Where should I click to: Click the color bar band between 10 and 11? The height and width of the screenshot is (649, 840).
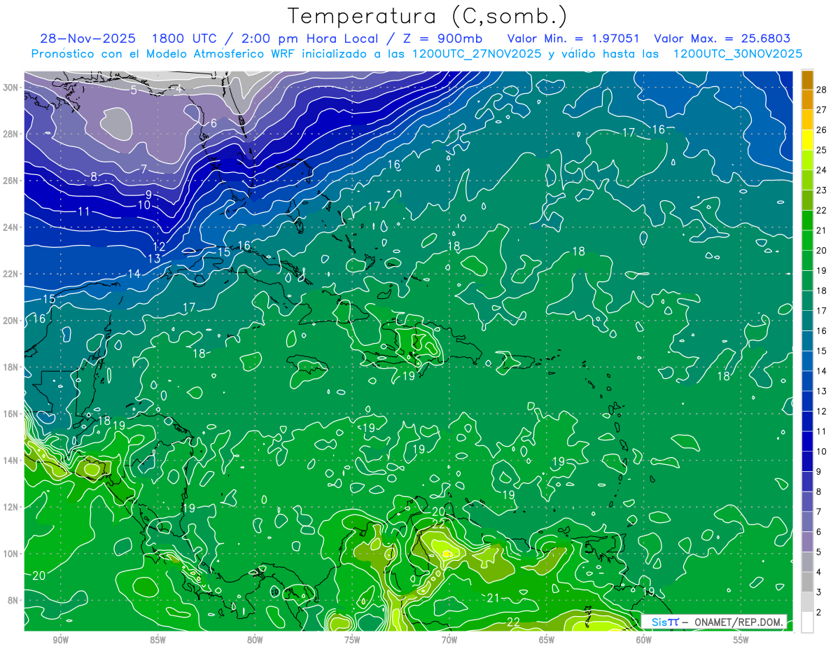coord(807,441)
